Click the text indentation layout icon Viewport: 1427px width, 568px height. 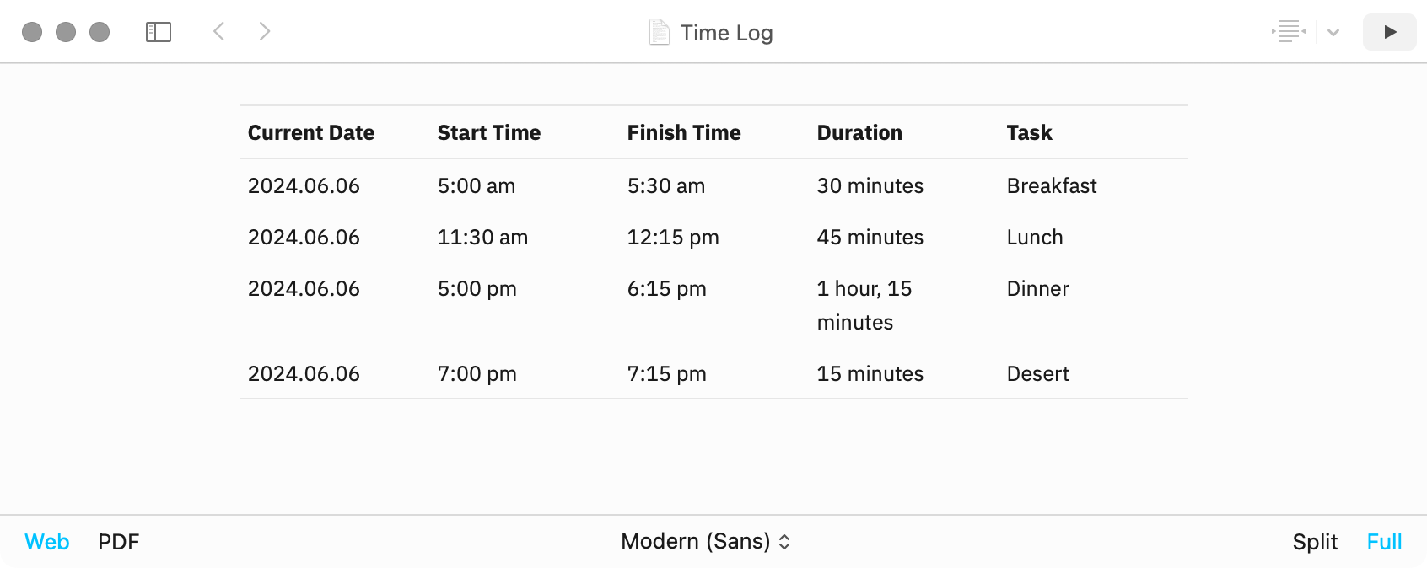click(1289, 32)
